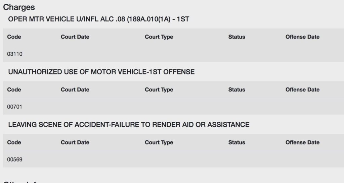Click Status header in the DUI charge table
The image size is (344, 183).
point(236,37)
